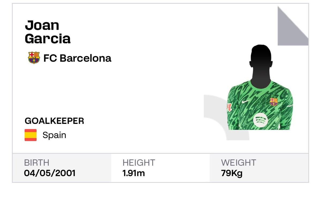Click the FC Barcelona crest beside the club name
The width and height of the screenshot is (321, 198).
(x=34, y=58)
